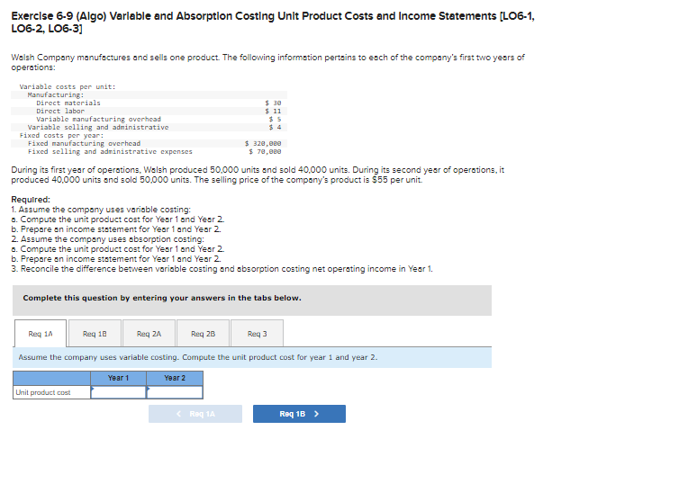This screenshot has height=484, width=679.
Task: Click the Direct materials cost line
Action: pyautogui.click(x=149, y=103)
